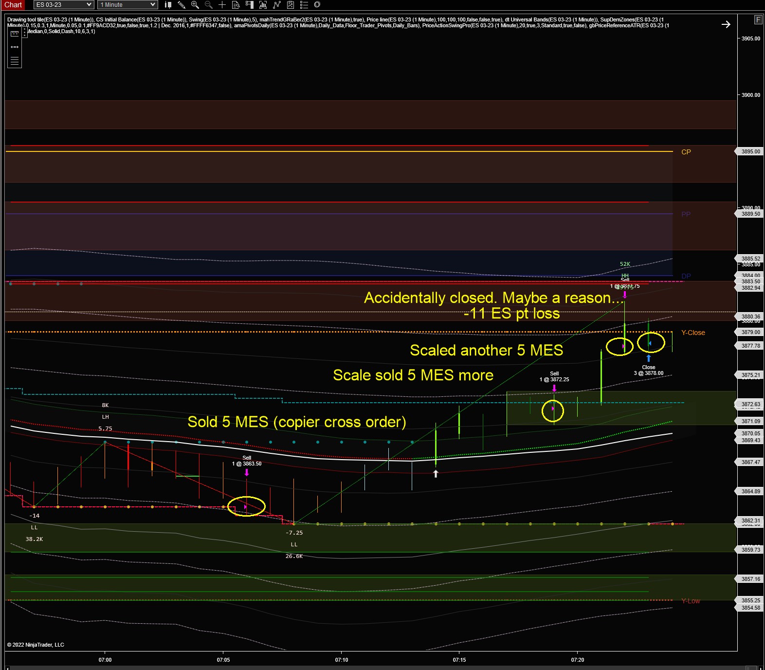The width and height of the screenshot is (765, 670).
Task: Click the Sell 1 @ 3863.50 execution label
Action: coord(247,461)
